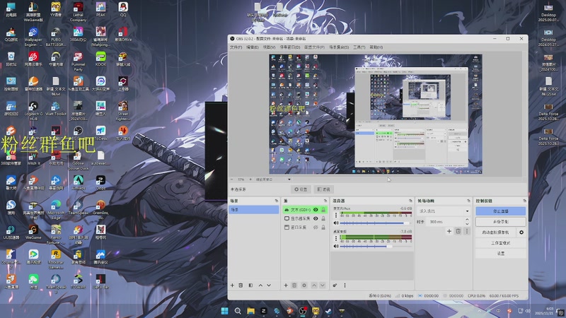Remove transition with the trash icon
The height and width of the screenshot is (318, 566).
pyautogui.click(x=458, y=231)
